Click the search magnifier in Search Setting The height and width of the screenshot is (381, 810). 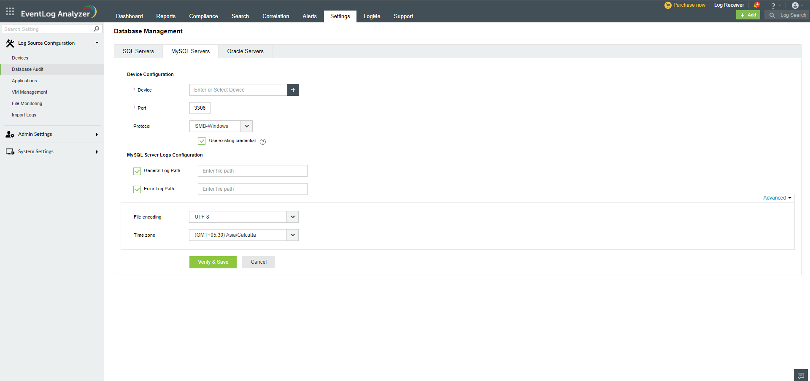tap(96, 29)
